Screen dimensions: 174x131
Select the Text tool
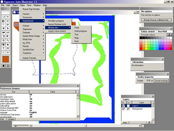click(x=3, y=48)
